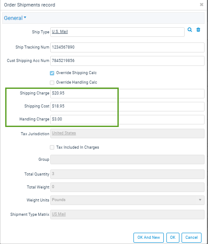Open the US Mail shipment matrix link
Screen dimensions: 208x244
[59, 214]
